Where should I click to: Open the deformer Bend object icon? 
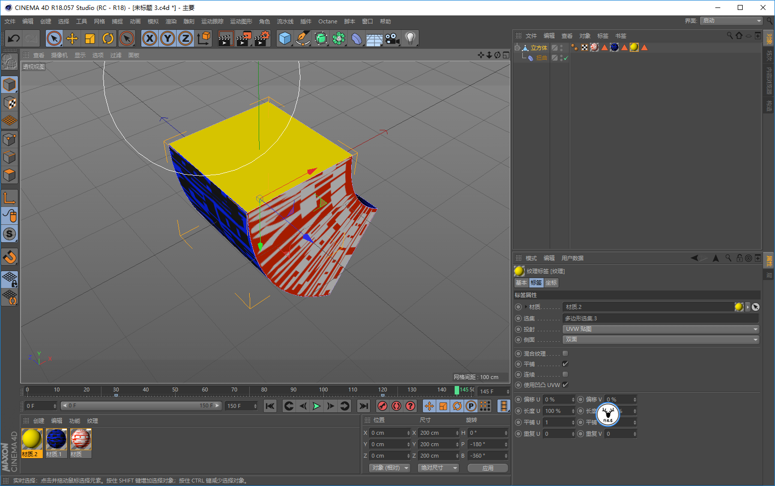(357, 38)
